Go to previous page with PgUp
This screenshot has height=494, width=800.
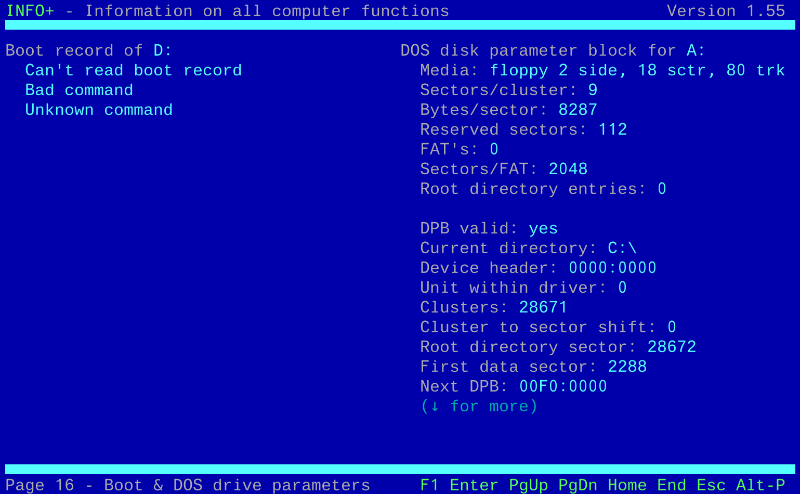click(x=528, y=485)
